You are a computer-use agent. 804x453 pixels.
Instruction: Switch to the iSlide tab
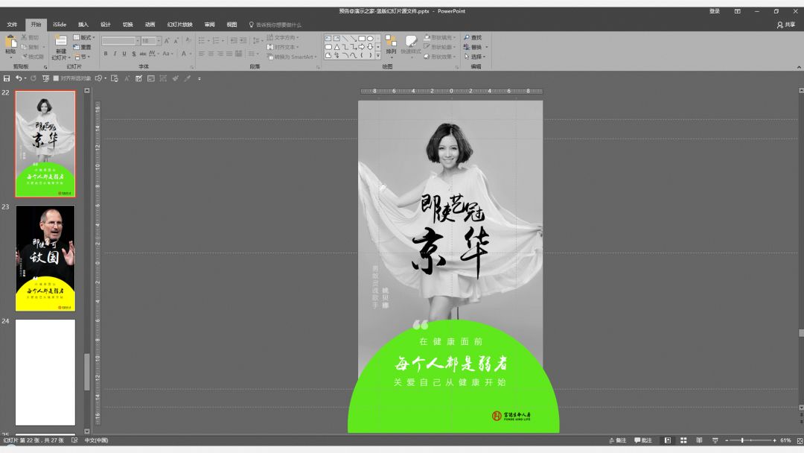click(x=60, y=25)
